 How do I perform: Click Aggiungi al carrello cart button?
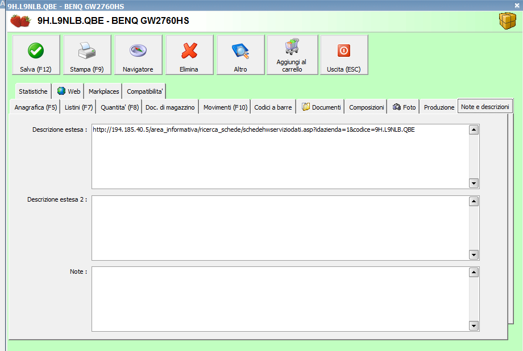(292, 55)
